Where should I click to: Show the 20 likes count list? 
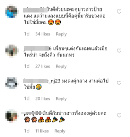pos(43,99)
